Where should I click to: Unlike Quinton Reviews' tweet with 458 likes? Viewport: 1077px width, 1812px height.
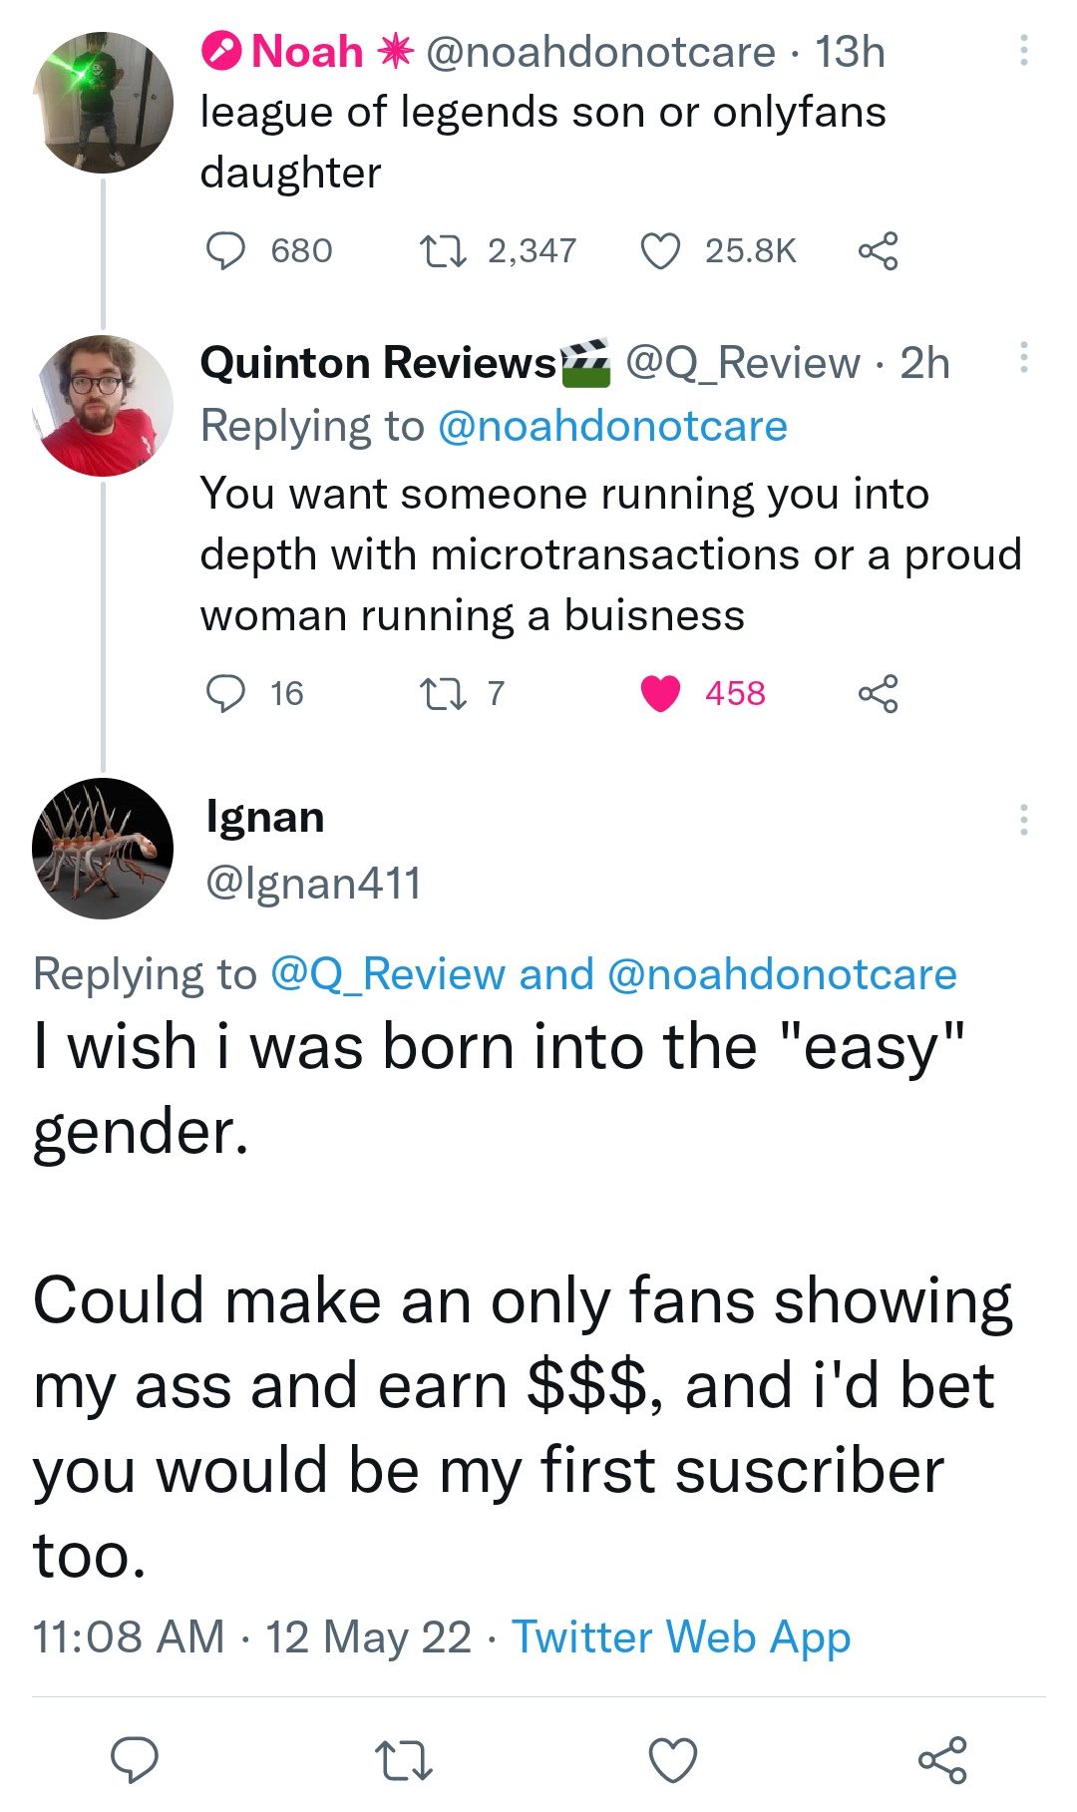(660, 693)
